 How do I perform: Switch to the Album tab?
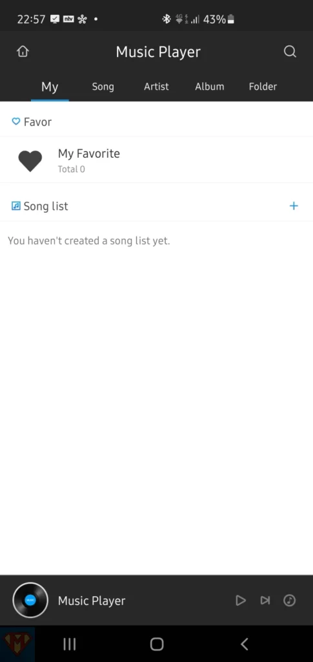point(209,87)
